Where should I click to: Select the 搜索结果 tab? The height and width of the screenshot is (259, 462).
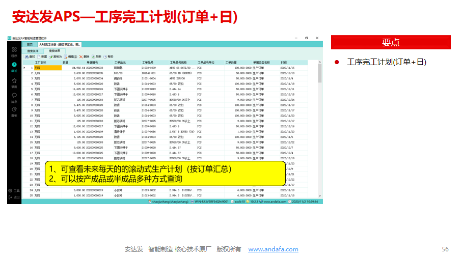point(54,51)
